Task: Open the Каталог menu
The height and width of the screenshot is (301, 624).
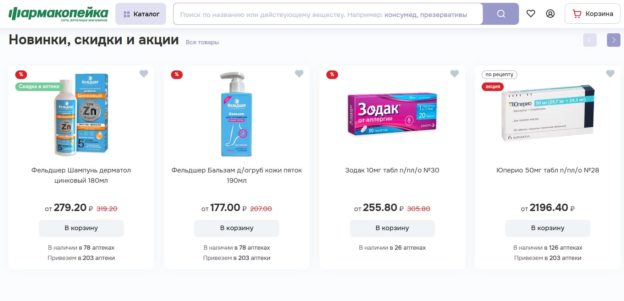Action: (140, 14)
